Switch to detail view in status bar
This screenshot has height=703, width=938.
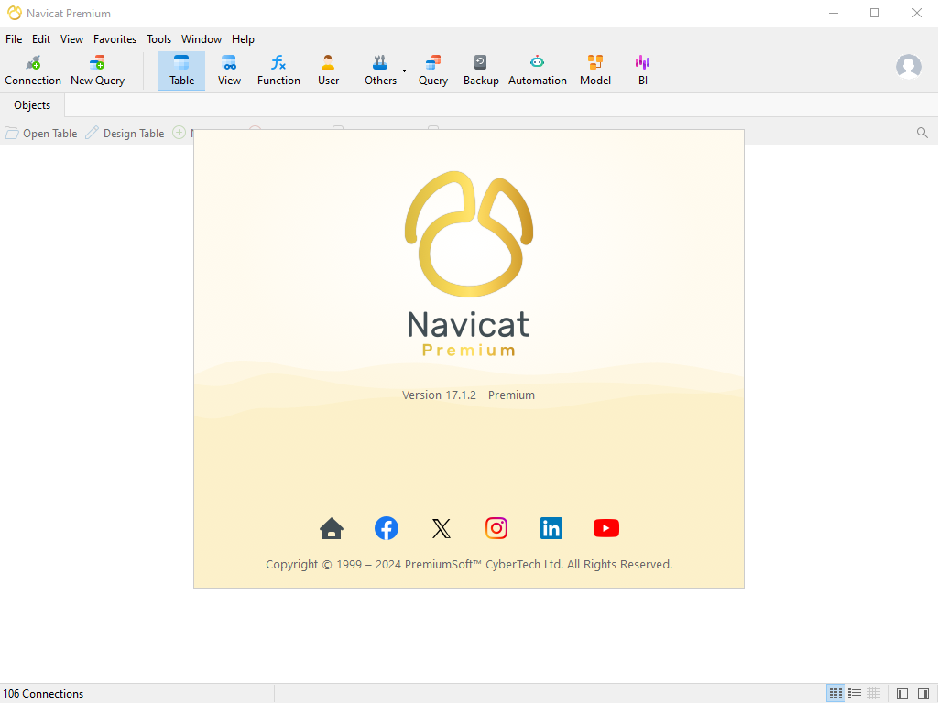874,694
